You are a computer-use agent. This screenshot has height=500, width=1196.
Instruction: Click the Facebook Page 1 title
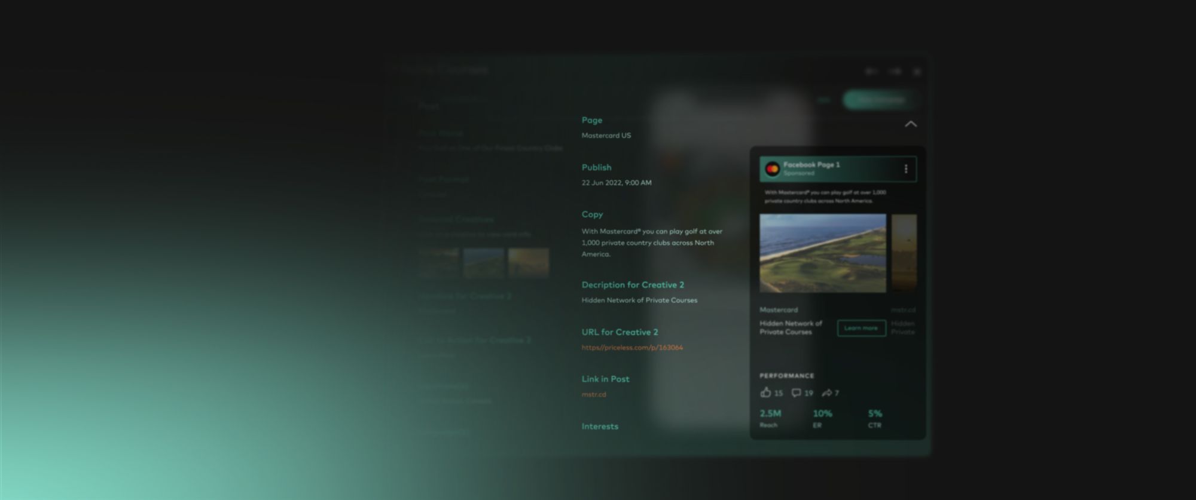coord(811,165)
